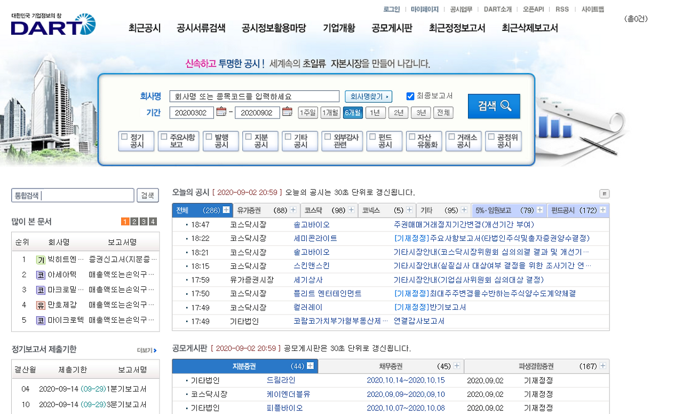Image resolution: width=683 pixels, height=414 pixels.
Task: Open the 피플바이오 company link
Action: tap(284, 408)
